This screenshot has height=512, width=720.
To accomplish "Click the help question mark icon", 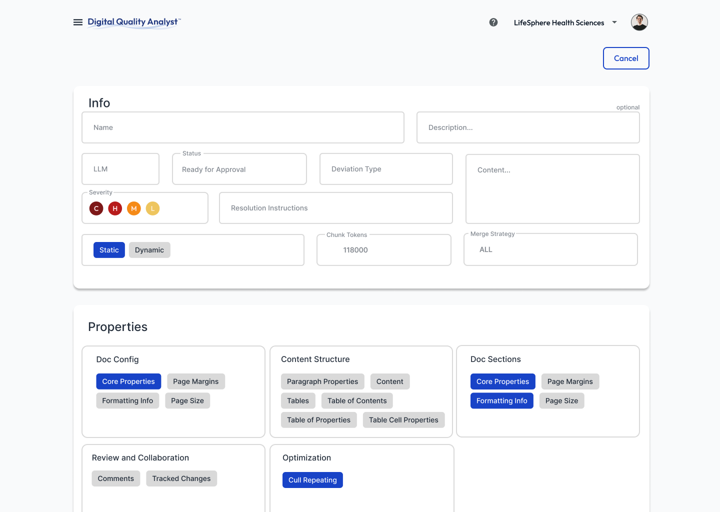I will click(x=493, y=22).
